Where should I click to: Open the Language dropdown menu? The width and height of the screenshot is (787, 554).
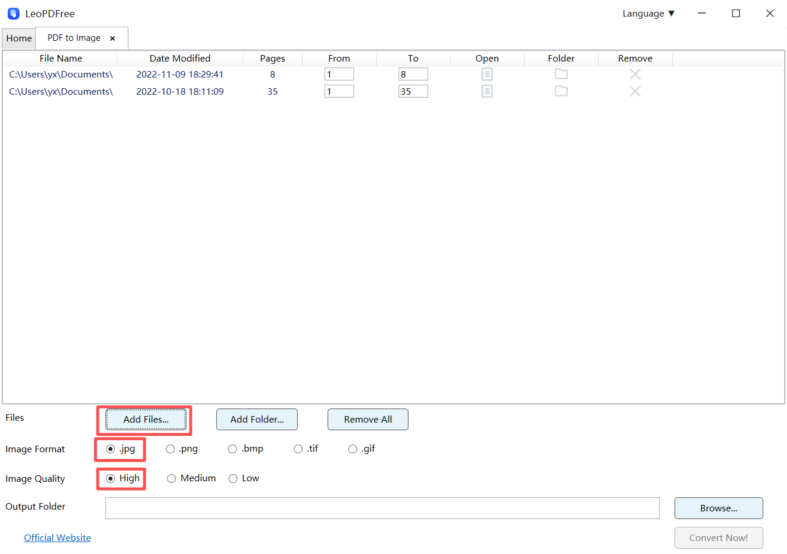(x=648, y=14)
